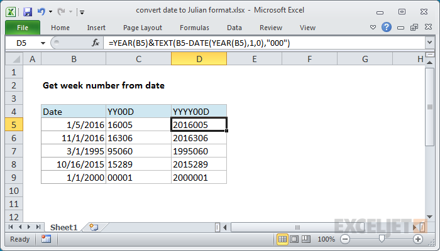Select the 'Get week number from date' title cell
This screenshot has width=440, height=251.
coord(104,85)
